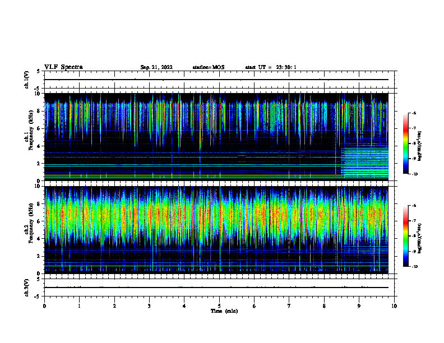Click the ch.1 waveform trace panel
The width and height of the screenshot is (444, 343).
coord(219,80)
